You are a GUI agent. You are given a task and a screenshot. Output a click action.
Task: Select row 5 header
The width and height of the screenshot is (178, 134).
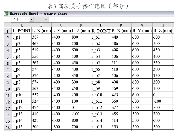point(8,56)
